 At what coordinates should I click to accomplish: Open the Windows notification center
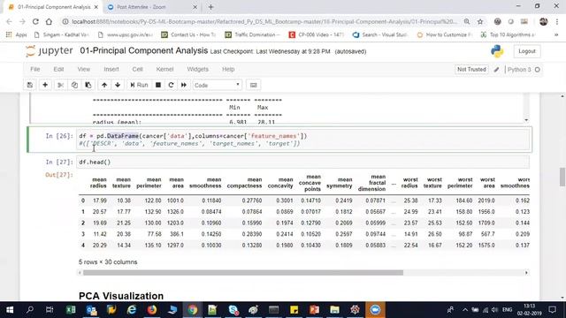click(552, 310)
